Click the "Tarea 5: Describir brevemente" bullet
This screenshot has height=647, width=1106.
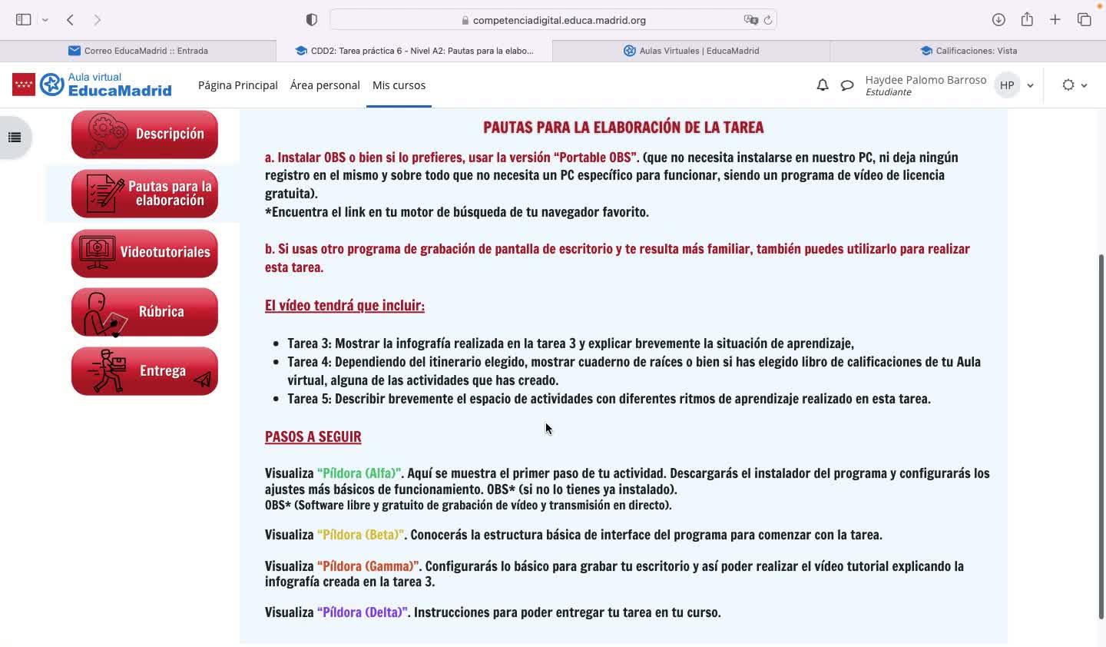[x=609, y=399]
